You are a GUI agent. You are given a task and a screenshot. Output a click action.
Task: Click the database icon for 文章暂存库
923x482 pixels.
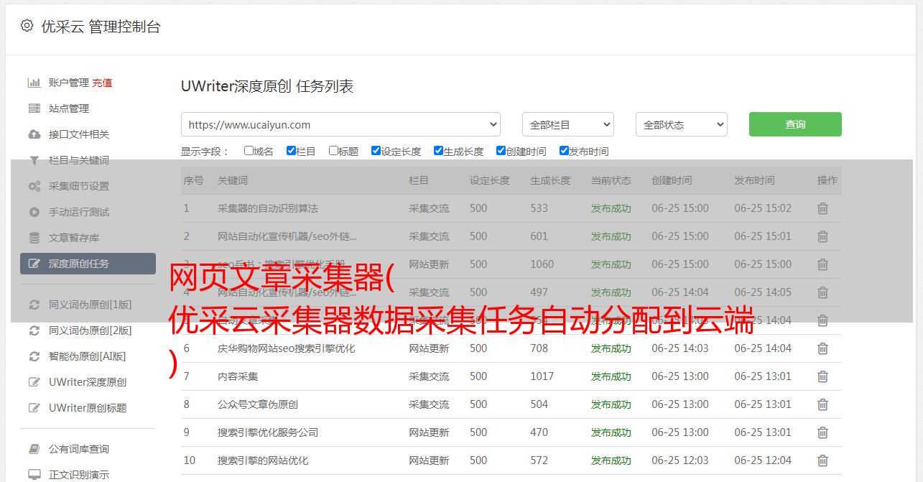point(34,238)
